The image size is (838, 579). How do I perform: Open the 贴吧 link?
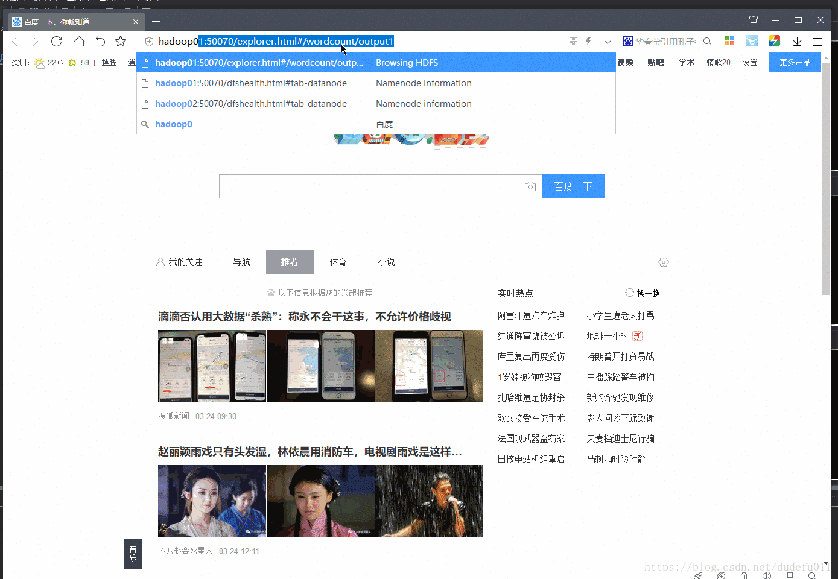point(655,62)
